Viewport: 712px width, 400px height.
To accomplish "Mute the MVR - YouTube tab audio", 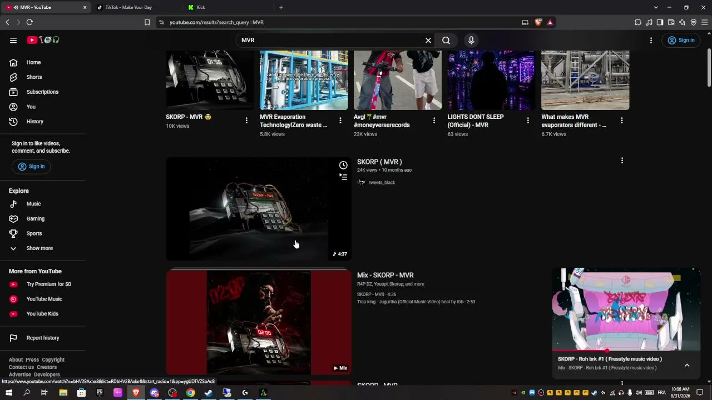I will (x=16, y=7).
